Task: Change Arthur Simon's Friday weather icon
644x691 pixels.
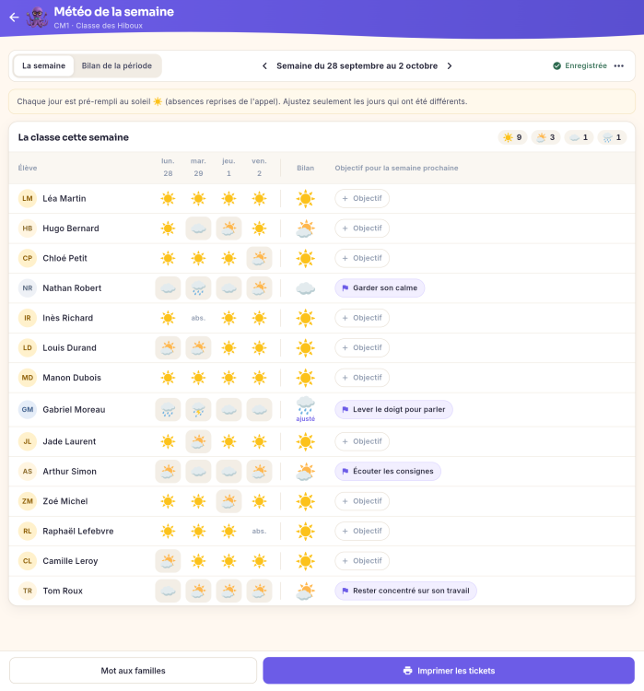Action: pos(259,471)
